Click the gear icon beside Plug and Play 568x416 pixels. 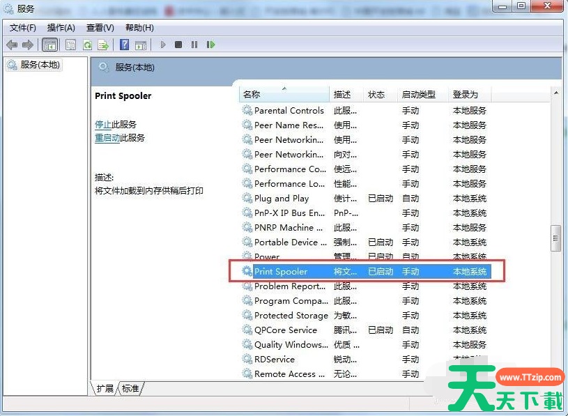pos(247,198)
